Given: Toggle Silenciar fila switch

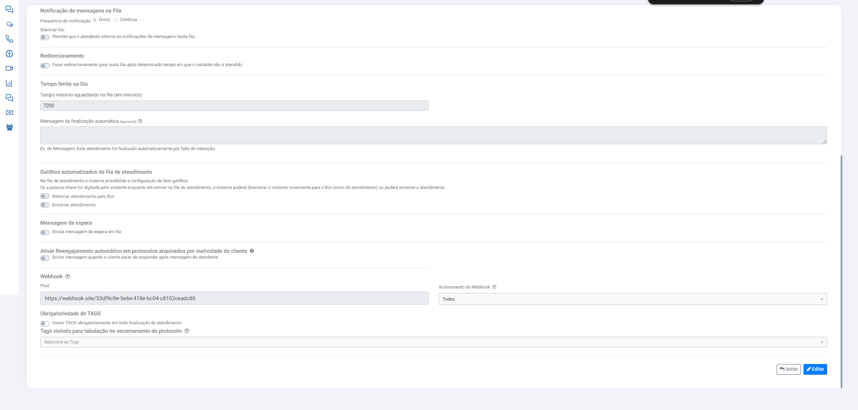Looking at the screenshot, I should point(45,37).
